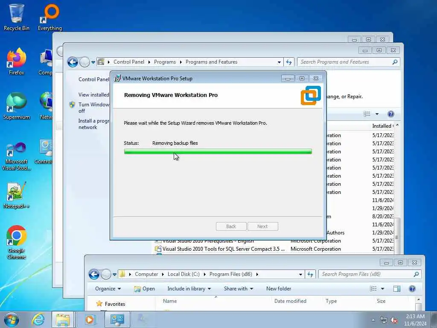
Task: Open Internet Explorer from the taskbar
Action: pyautogui.click(x=38, y=319)
